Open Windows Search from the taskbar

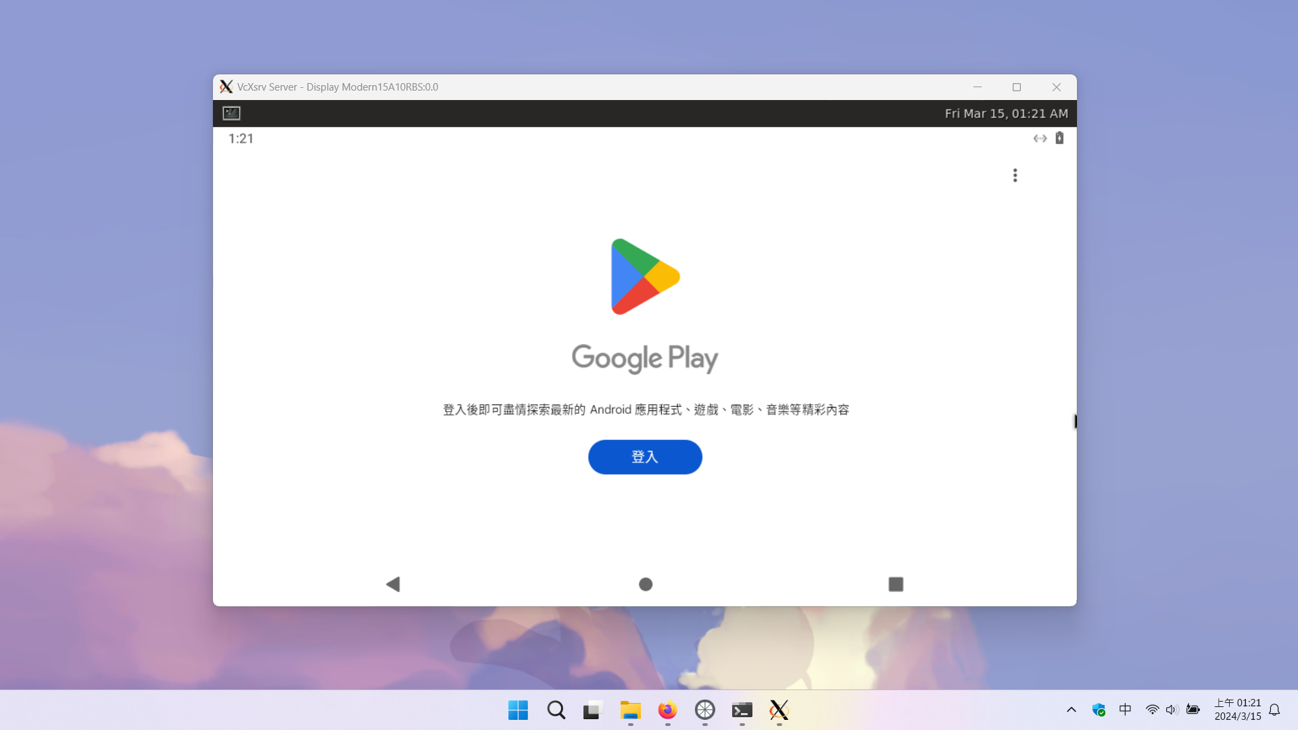[x=555, y=710]
